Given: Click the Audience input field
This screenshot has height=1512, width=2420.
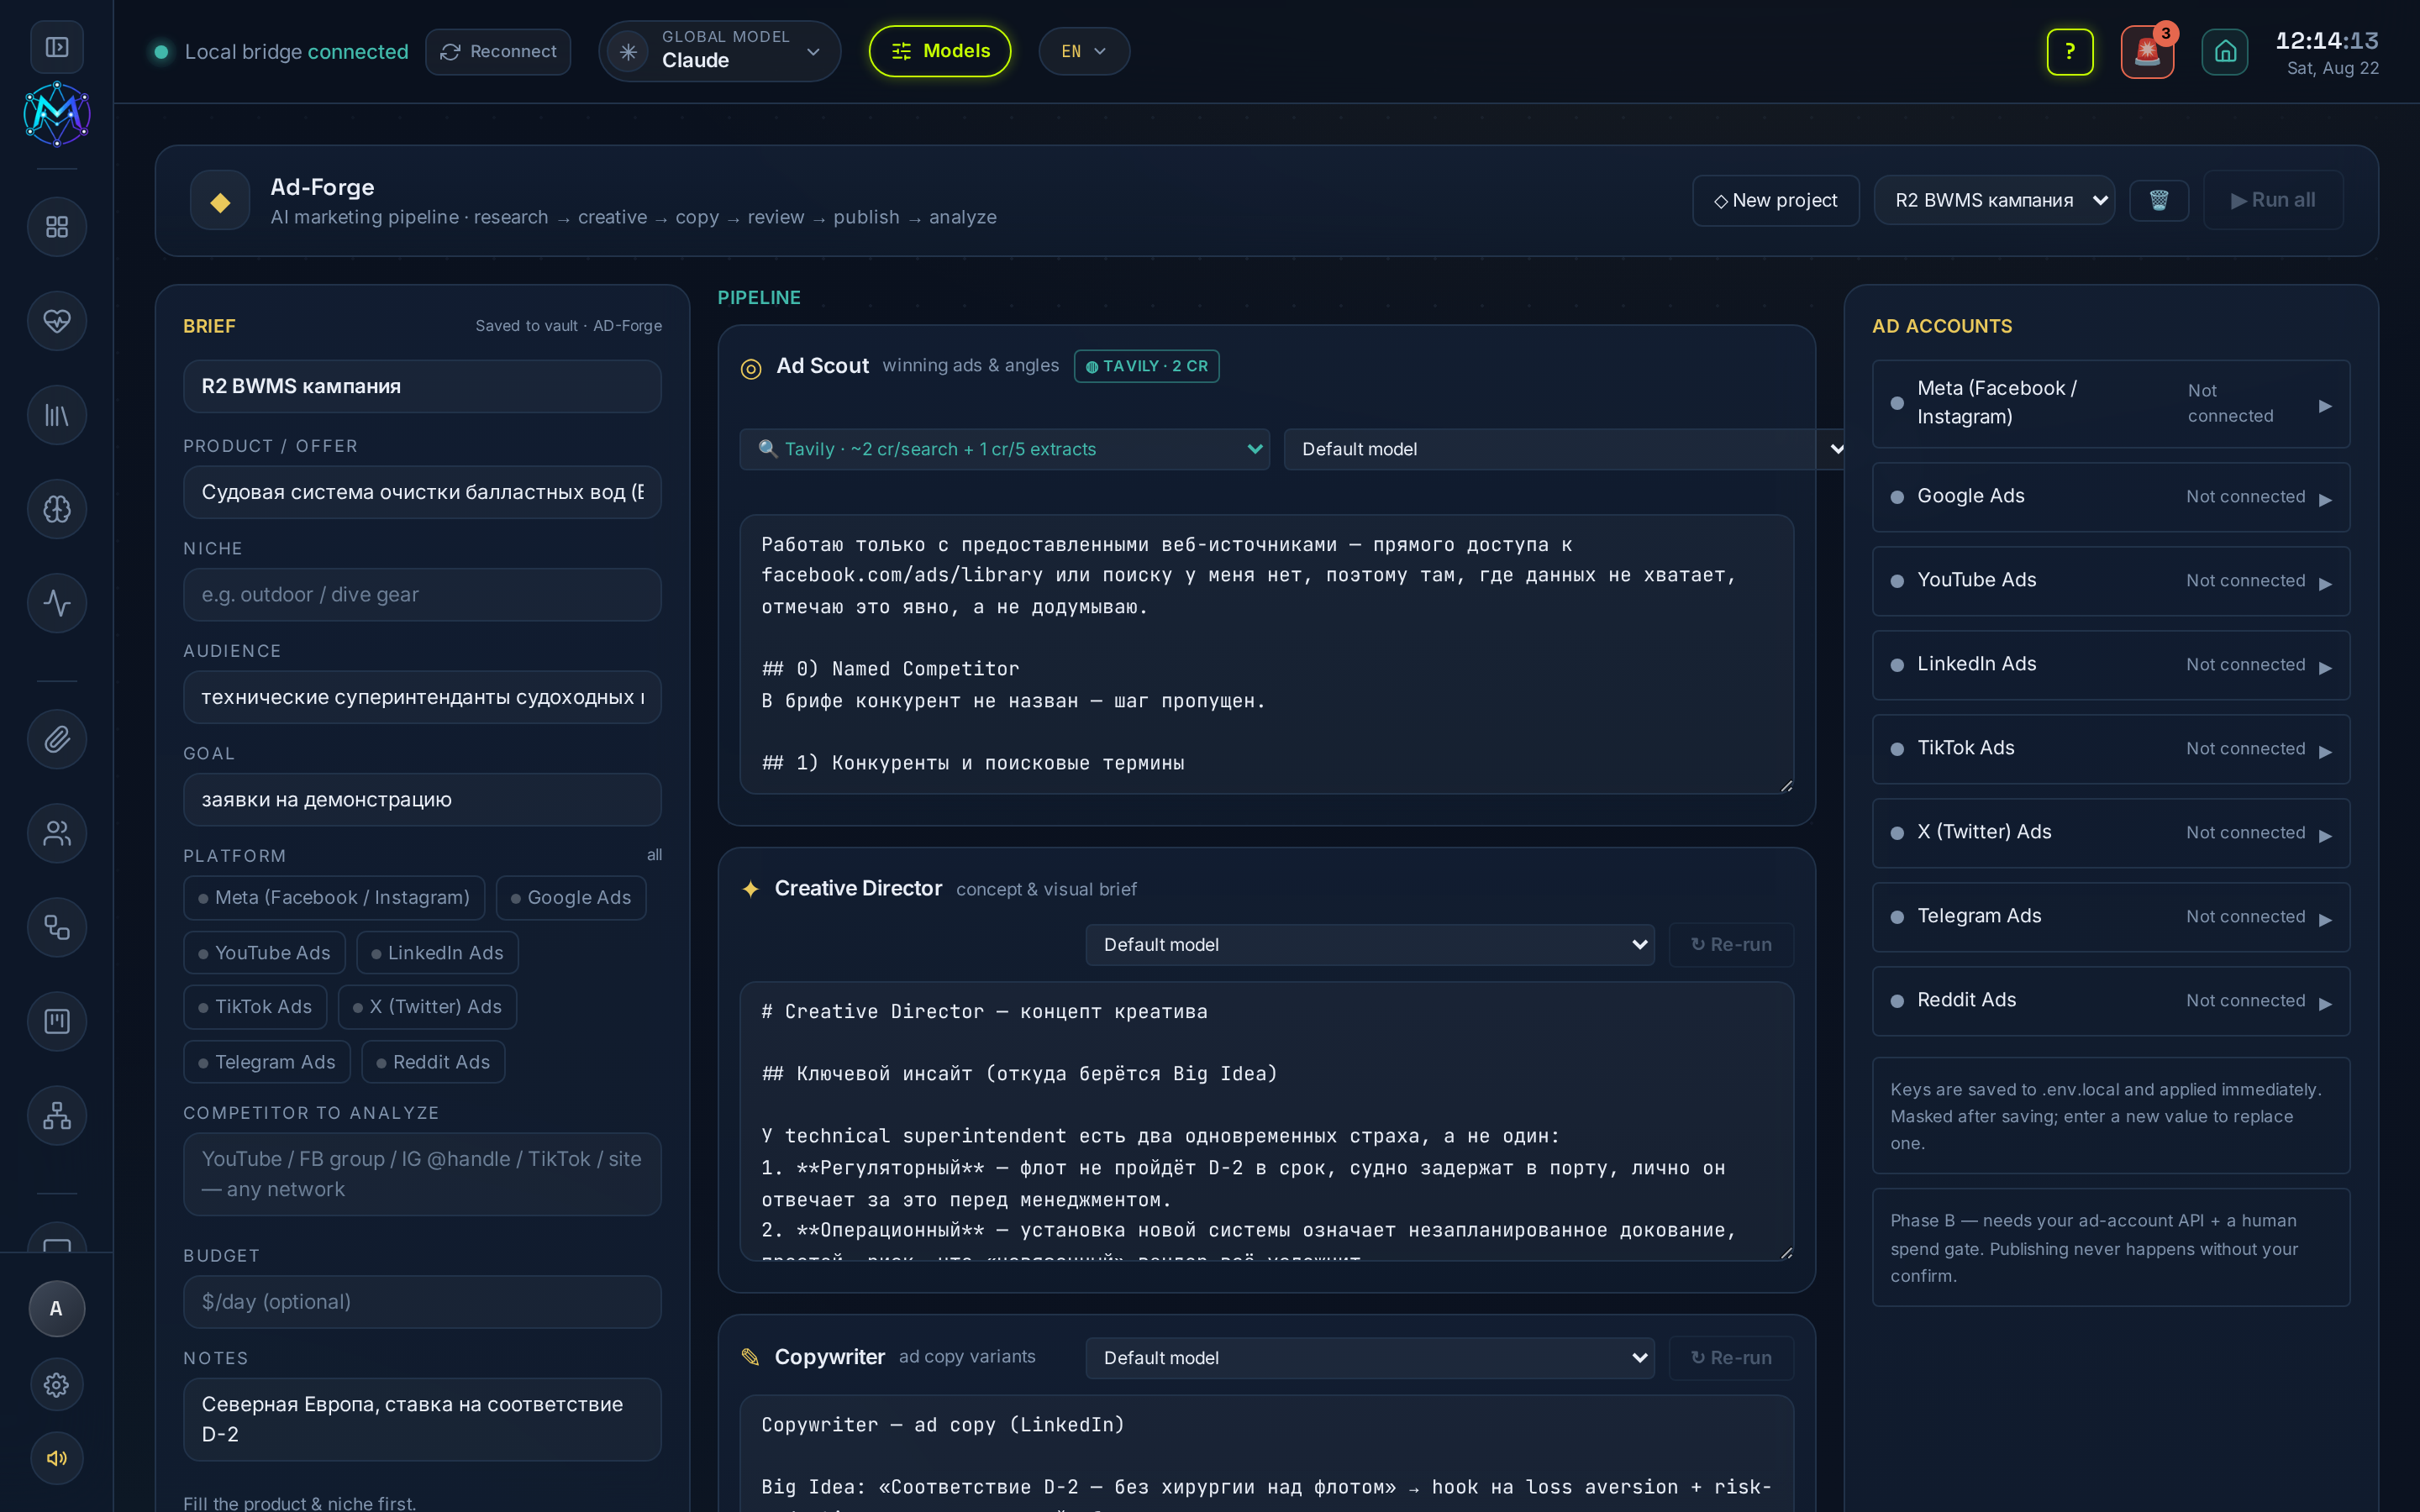Looking at the screenshot, I should [x=422, y=697].
